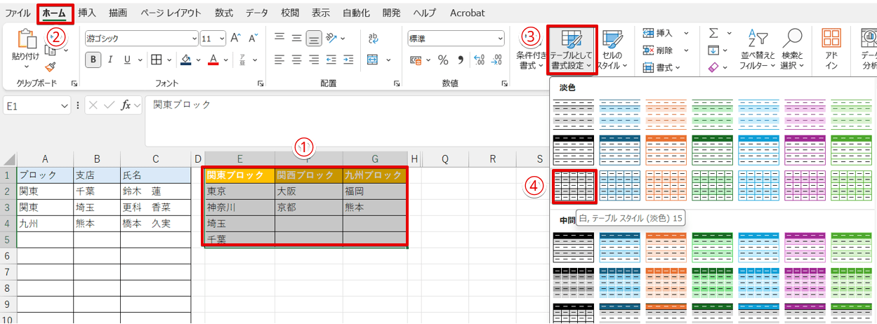Toggle top vertical alignment
Viewport: 877px width, 324px height.
[x=280, y=38]
